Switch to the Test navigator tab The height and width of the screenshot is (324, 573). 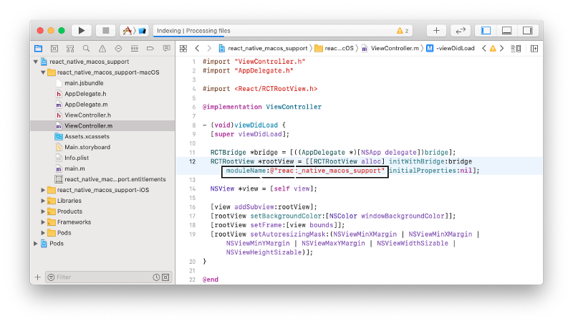pyautogui.click(x=118, y=48)
